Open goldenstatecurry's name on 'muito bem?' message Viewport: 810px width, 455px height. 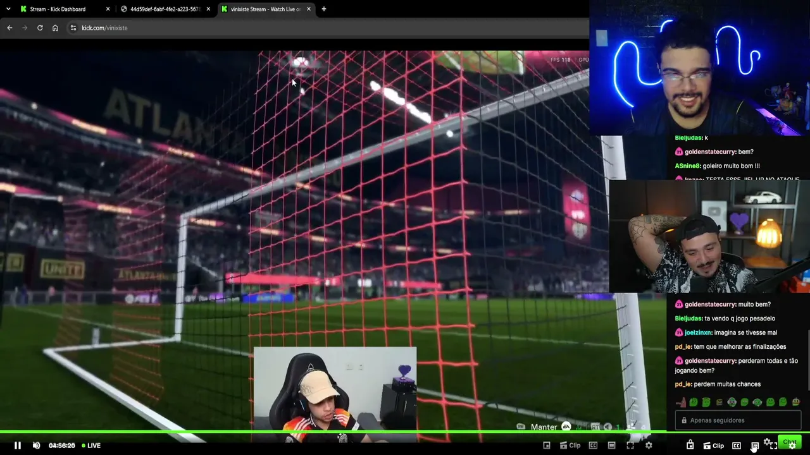pos(711,305)
